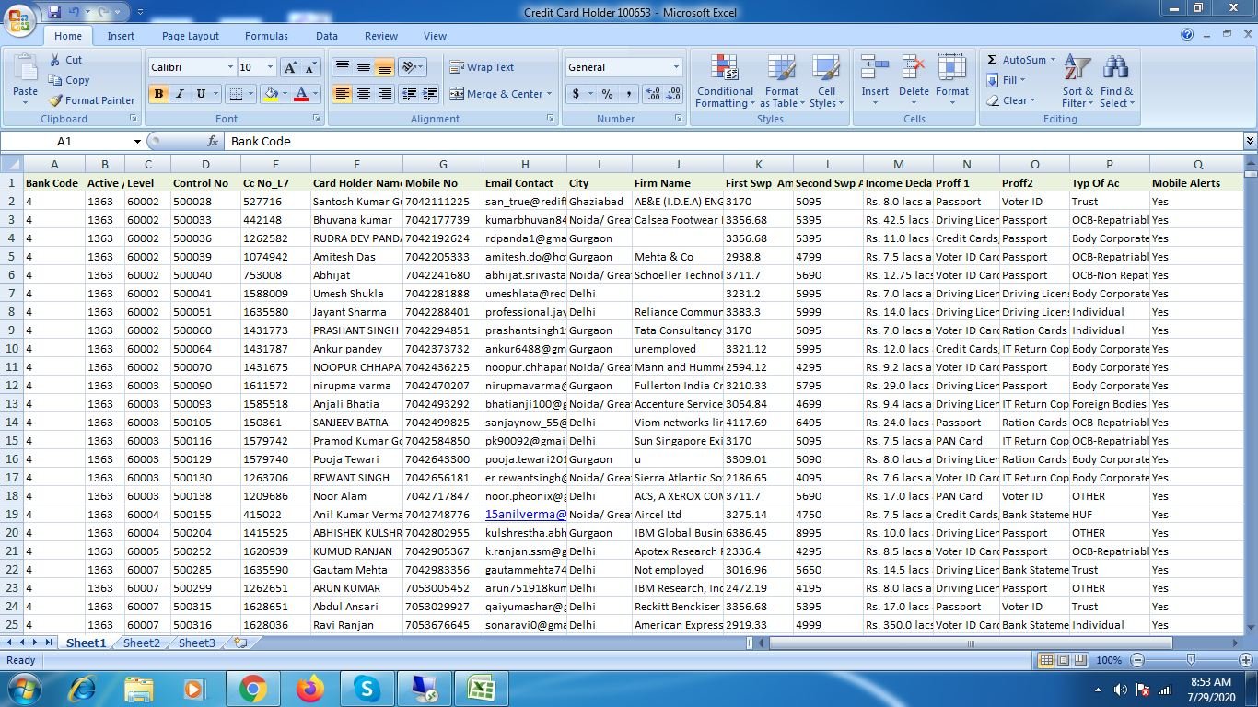This screenshot has width=1258, height=707.
Task: Toggle Bold formatting
Action: tap(158, 94)
